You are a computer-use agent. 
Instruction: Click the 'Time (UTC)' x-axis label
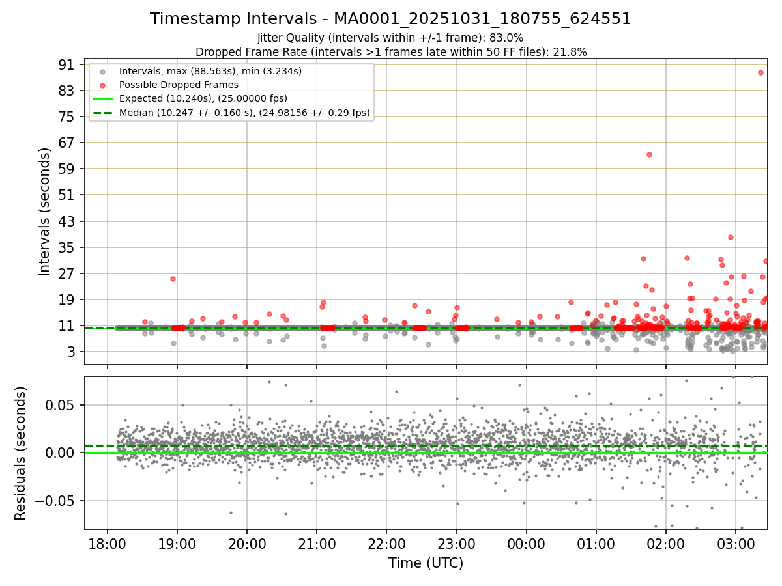point(426,563)
